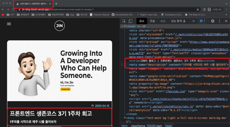
Task: Expand the body element in DOM tree
Action: 125,118
